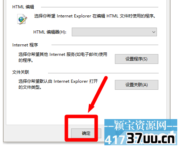Image resolution: width=179 pixels, height=147 pixels.
Task: Click the description mentioning 电子邮件 services
Action: pos(63,57)
